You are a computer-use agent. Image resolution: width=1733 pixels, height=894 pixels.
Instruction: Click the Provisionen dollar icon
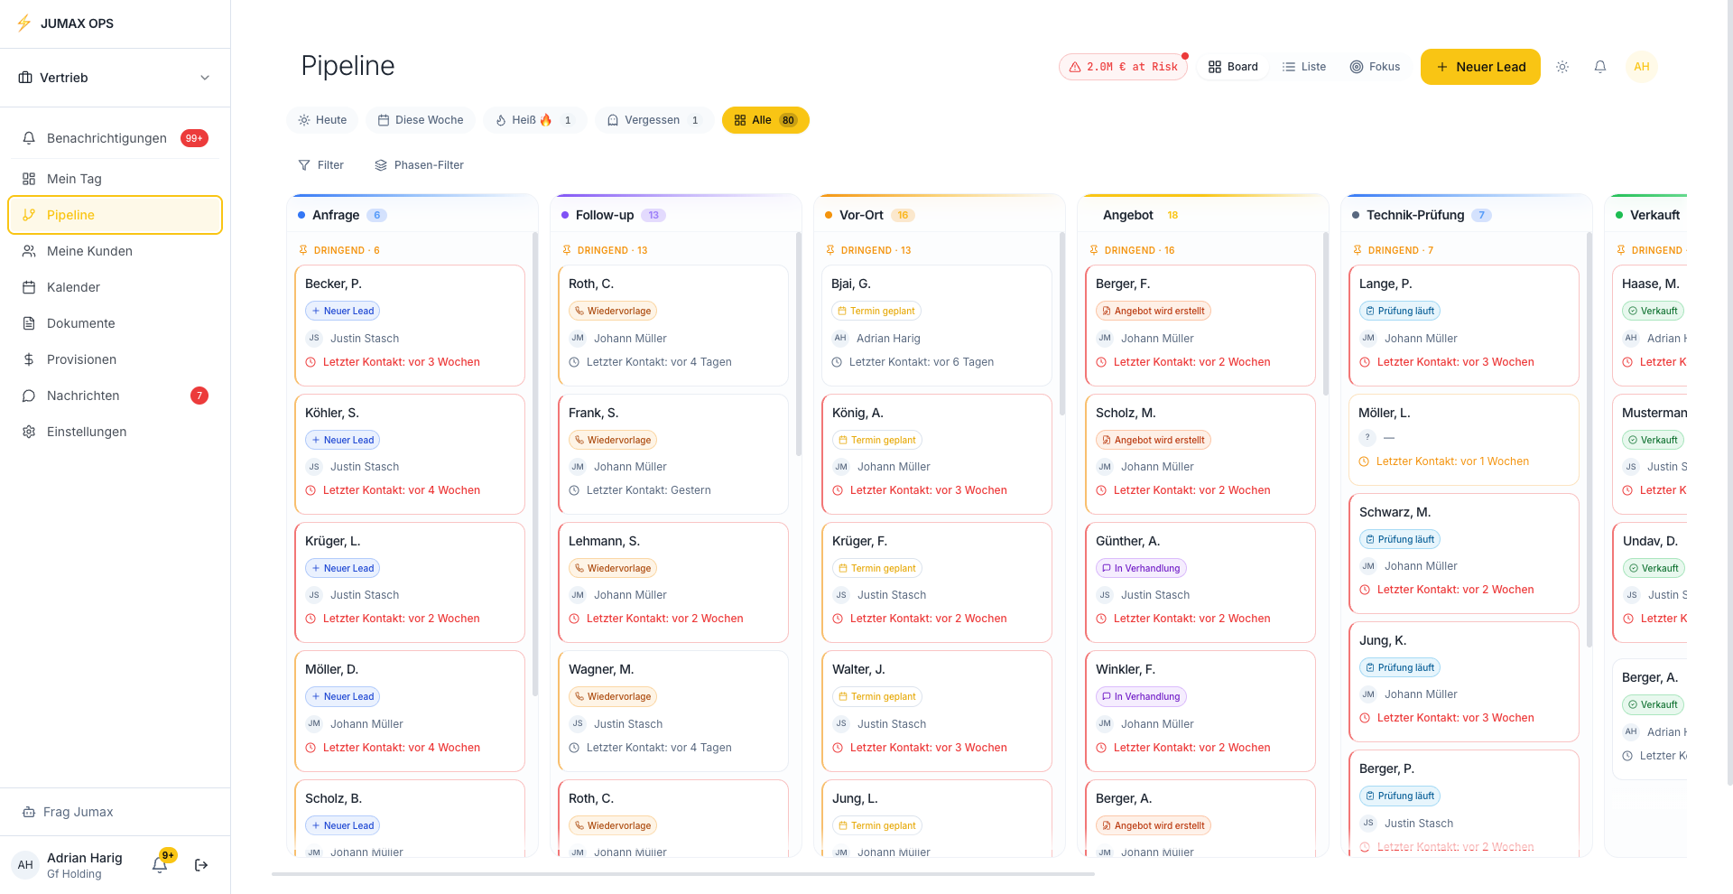pyautogui.click(x=29, y=359)
